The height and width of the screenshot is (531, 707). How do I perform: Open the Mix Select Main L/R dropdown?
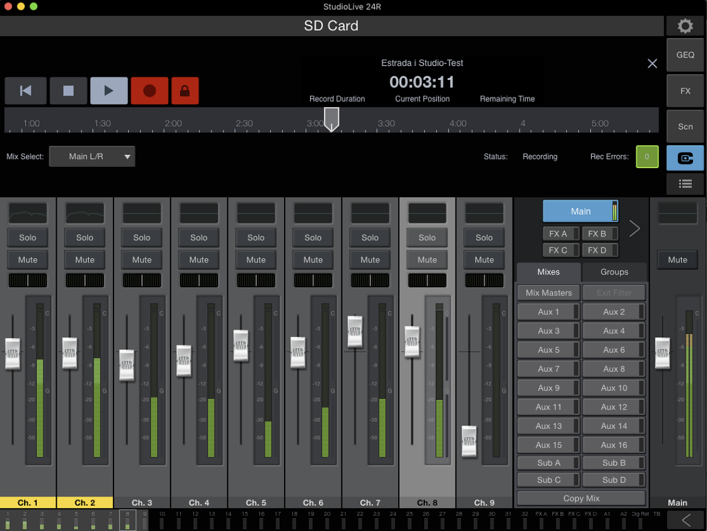point(92,157)
